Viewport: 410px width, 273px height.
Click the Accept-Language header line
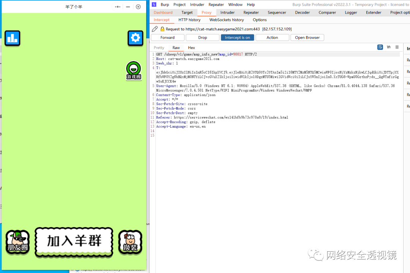click(x=181, y=126)
